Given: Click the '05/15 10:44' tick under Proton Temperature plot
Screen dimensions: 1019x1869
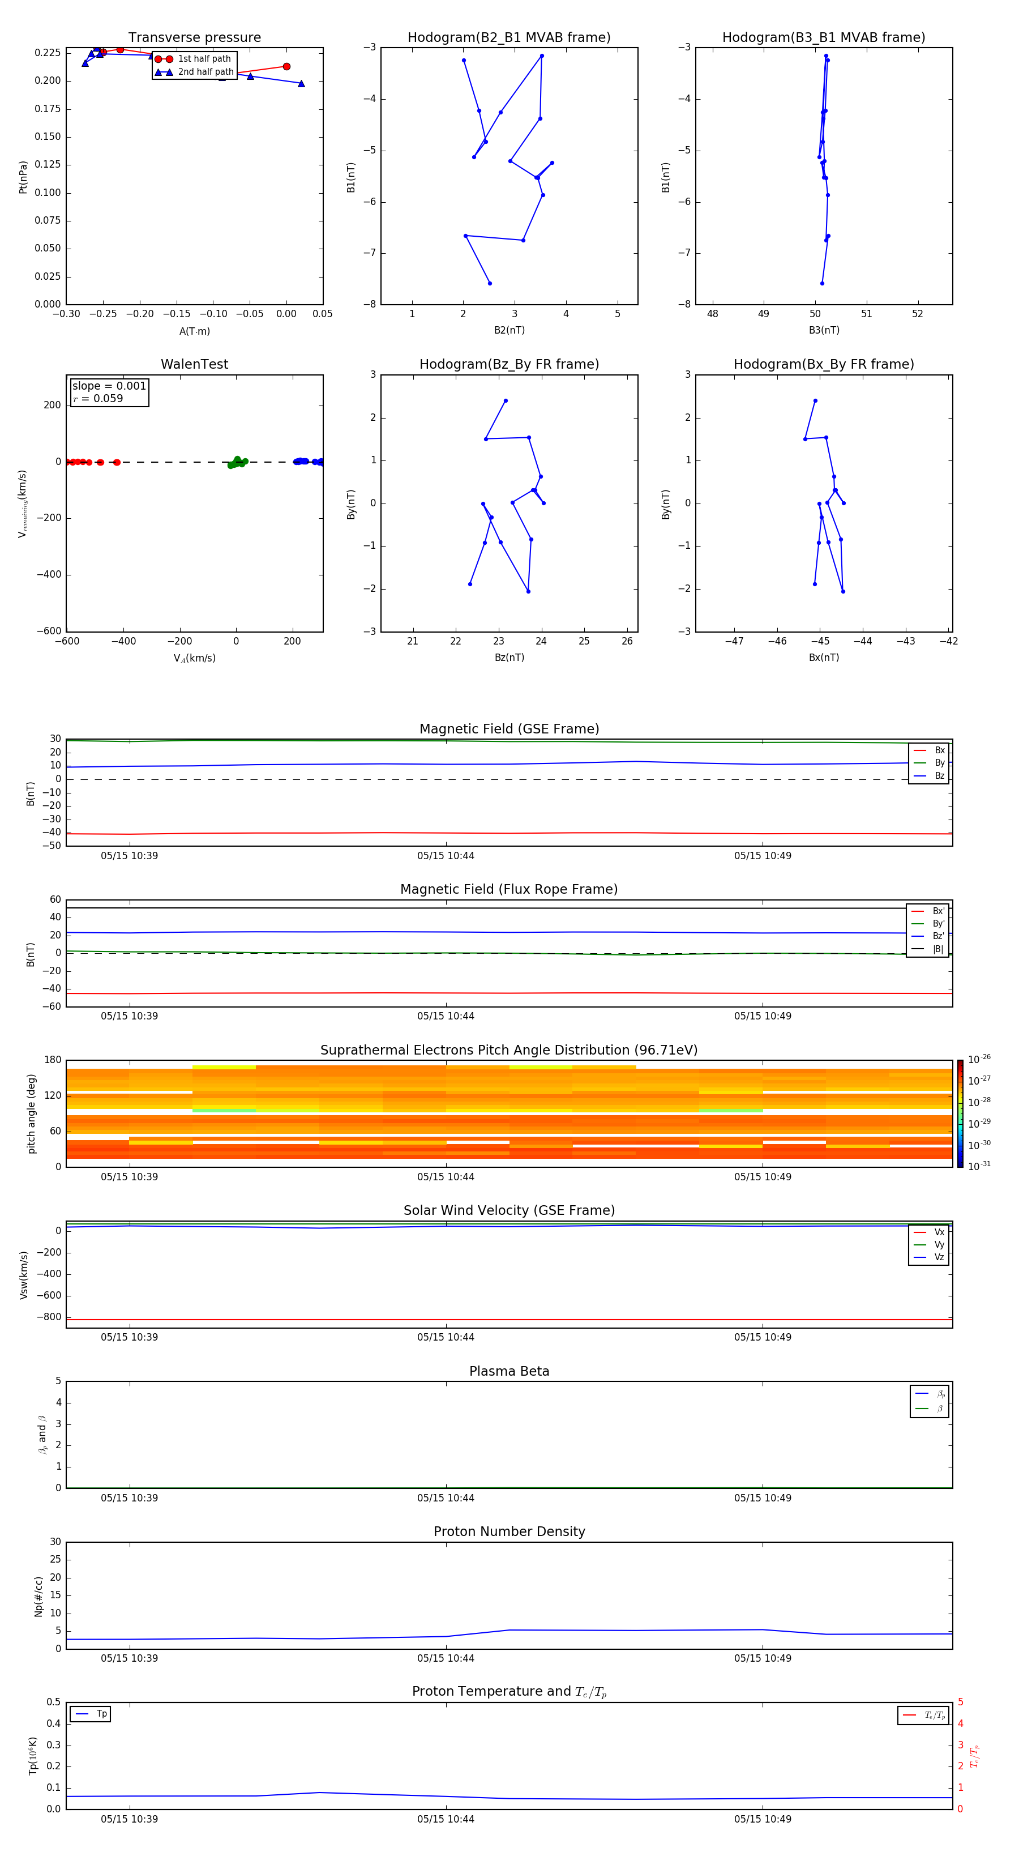Looking at the screenshot, I should point(446,1819).
